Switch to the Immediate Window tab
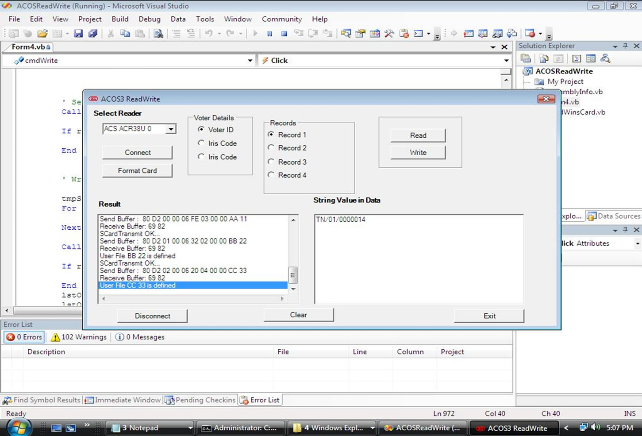This screenshot has width=642, height=436. coord(123,400)
